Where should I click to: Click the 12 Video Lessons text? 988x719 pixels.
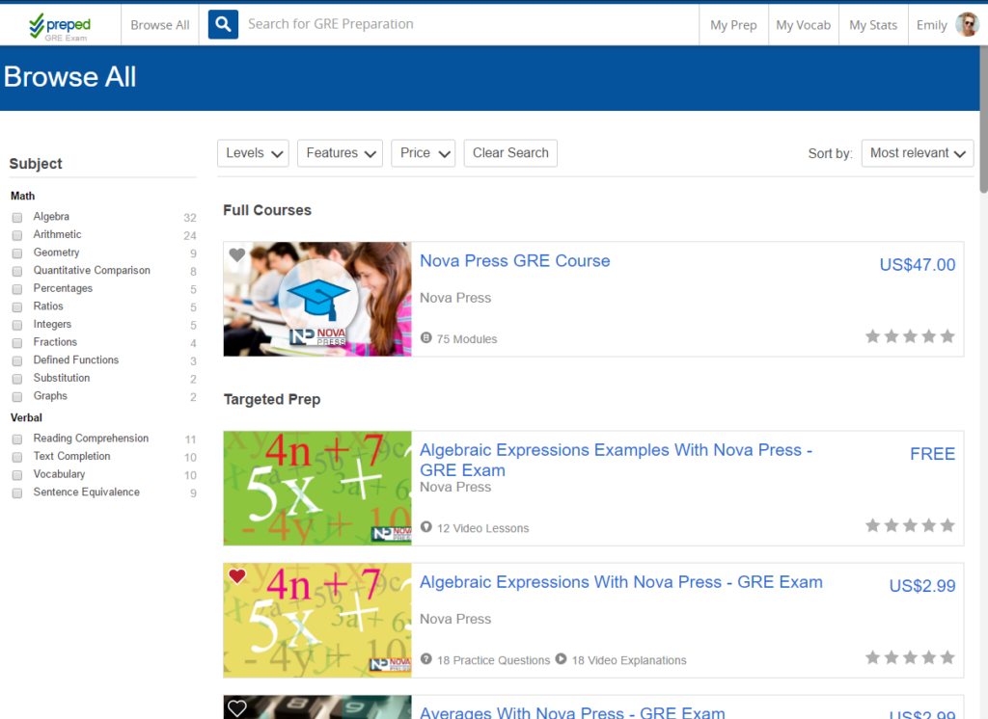click(483, 527)
